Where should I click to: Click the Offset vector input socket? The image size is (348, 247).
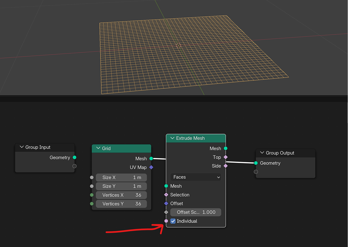pyautogui.click(x=166, y=203)
